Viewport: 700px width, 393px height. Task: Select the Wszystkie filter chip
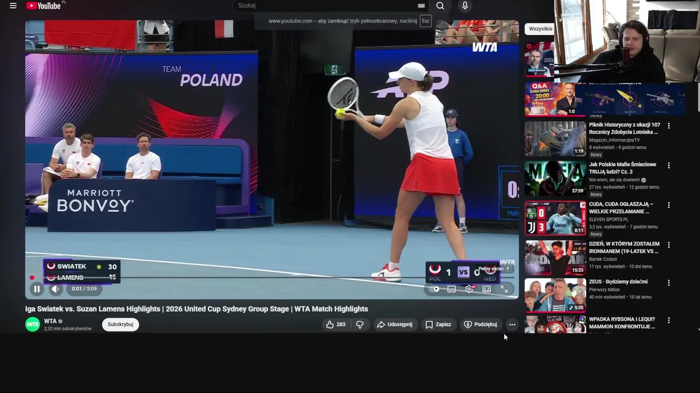540,29
